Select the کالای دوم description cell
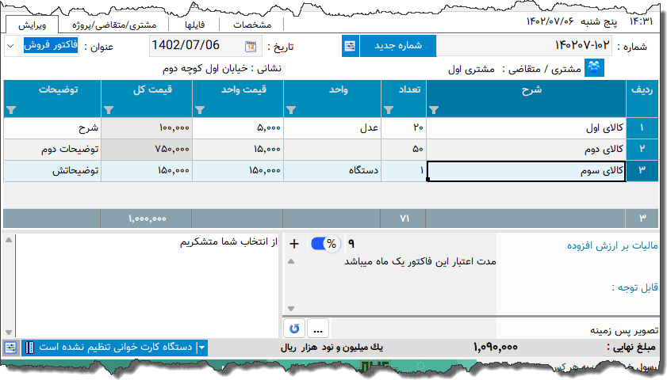Image resolution: width=667 pixels, height=380 pixels. point(526,149)
